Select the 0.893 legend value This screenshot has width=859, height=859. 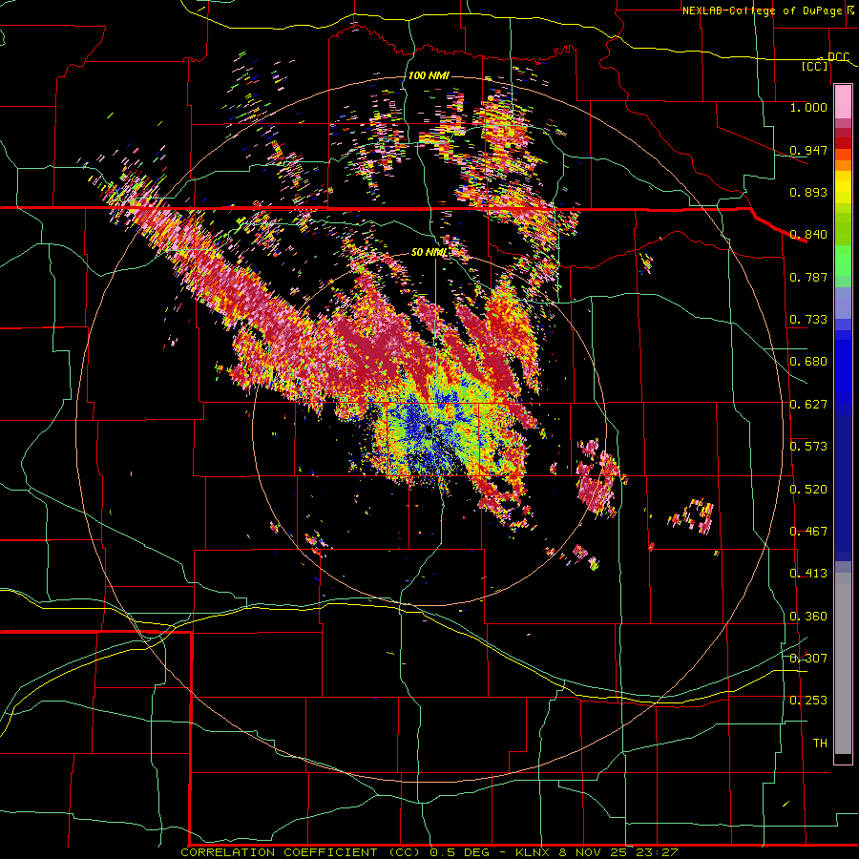(x=808, y=192)
